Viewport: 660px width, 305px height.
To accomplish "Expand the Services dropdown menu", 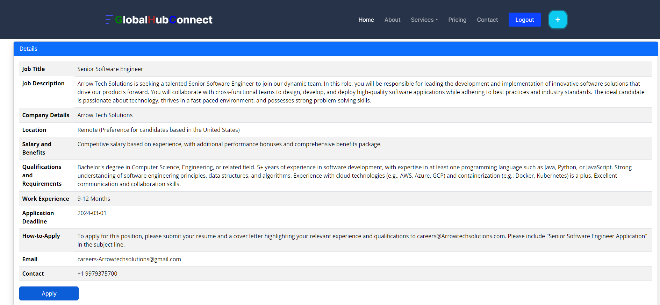I will click(x=424, y=20).
